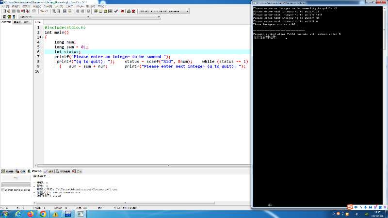Toggle the Shorten compiler paths checkbox
388x218 pixels.
click(x=3, y=190)
